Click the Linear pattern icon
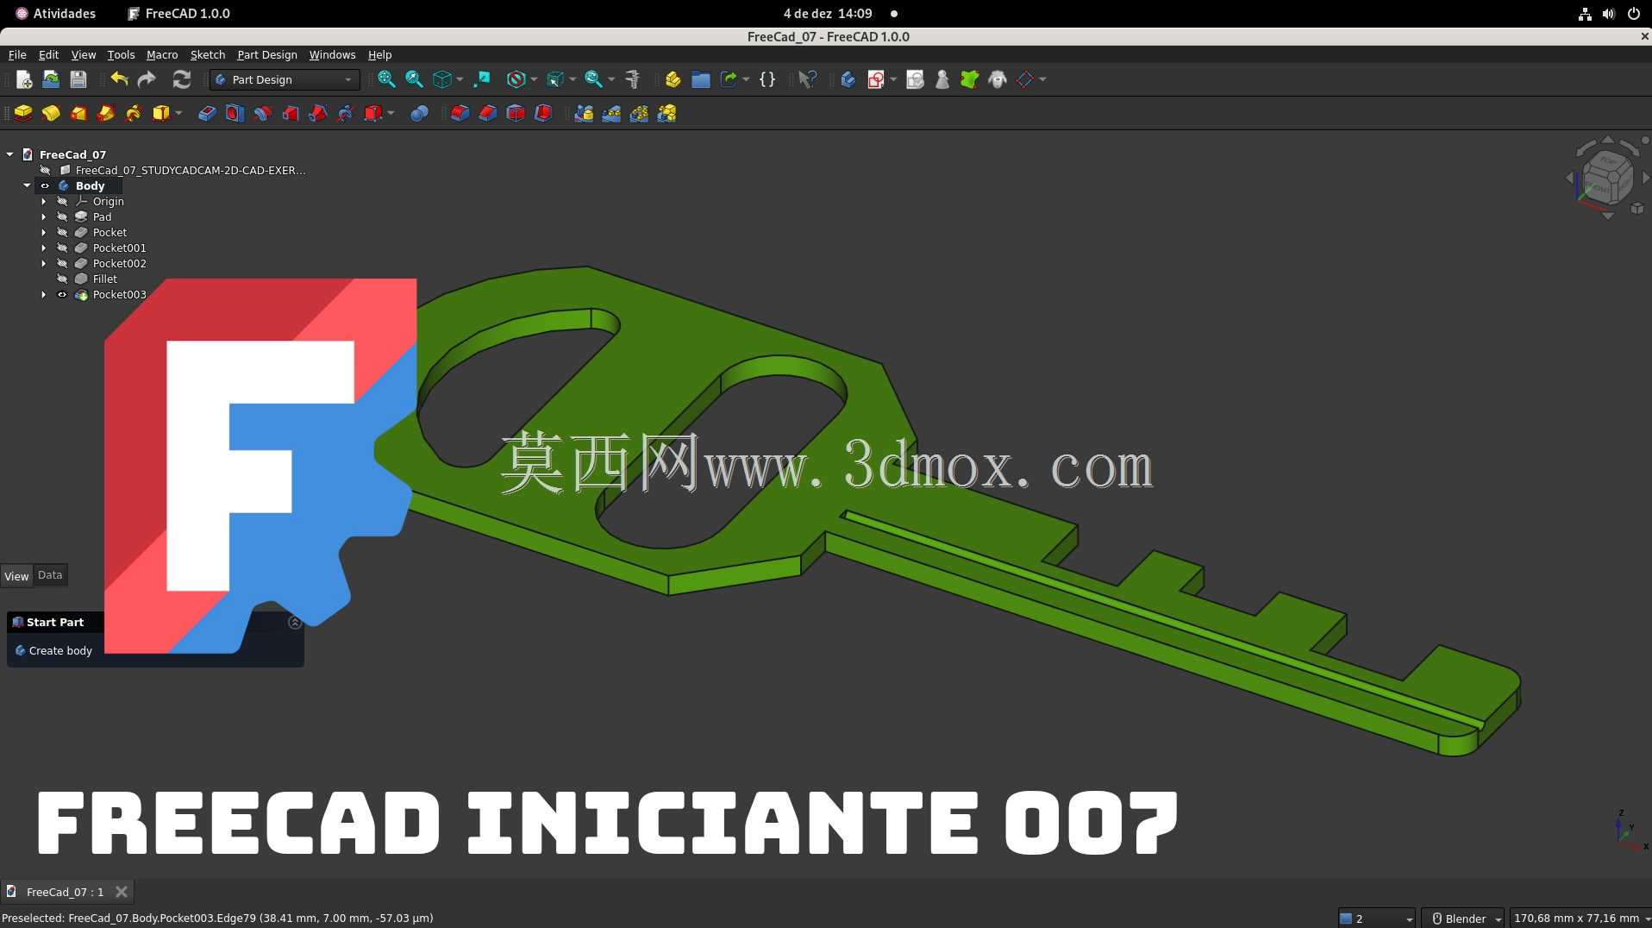 (611, 113)
